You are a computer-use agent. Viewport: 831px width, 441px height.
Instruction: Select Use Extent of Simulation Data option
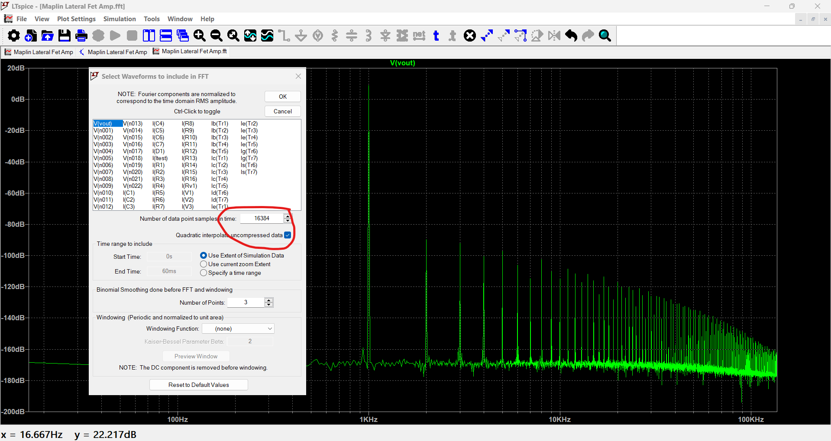coord(242,255)
